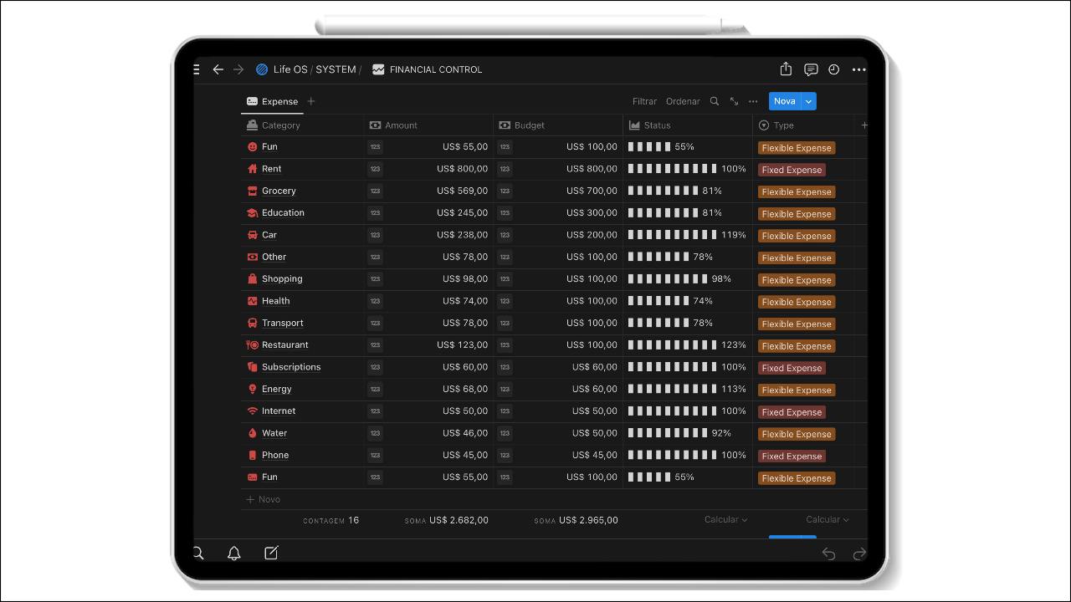Add a new view with plus

pyautogui.click(x=311, y=101)
